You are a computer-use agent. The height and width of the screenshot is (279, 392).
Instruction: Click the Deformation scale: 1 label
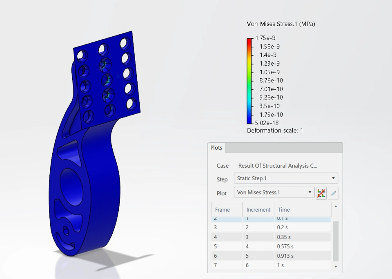[x=275, y=131]
